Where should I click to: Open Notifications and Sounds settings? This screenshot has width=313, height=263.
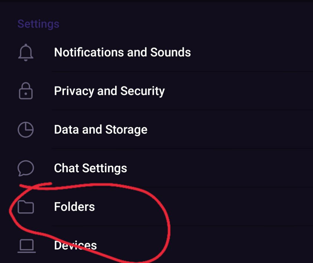pos(156,52)
